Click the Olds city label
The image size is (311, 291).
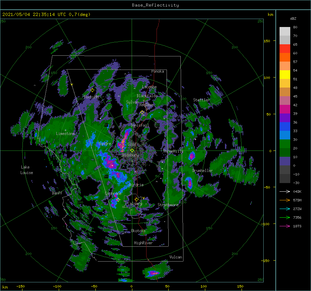click(x=132, y=144)
